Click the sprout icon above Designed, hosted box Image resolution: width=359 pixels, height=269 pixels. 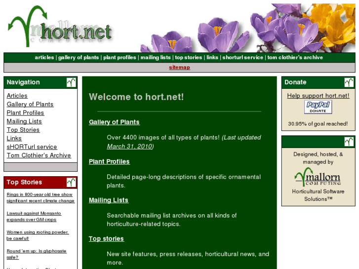[349, 142]
